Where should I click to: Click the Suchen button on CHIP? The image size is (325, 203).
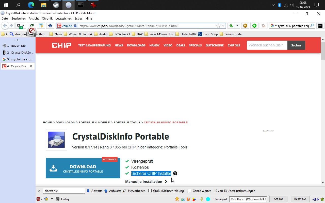pyautogui.click(x=296, y=45)
